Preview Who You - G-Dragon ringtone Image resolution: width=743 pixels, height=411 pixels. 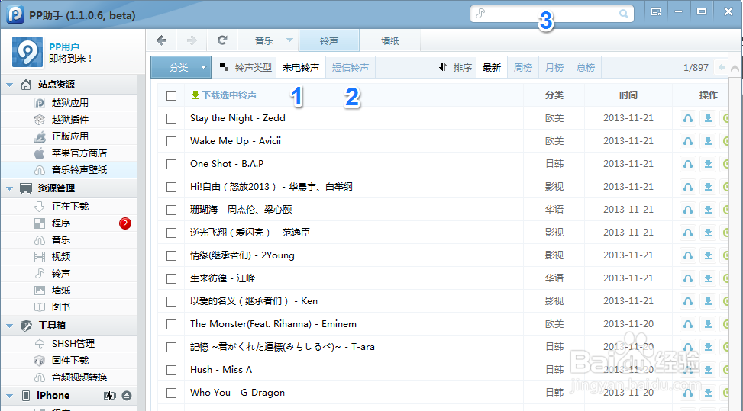click(x=688, y=393)
